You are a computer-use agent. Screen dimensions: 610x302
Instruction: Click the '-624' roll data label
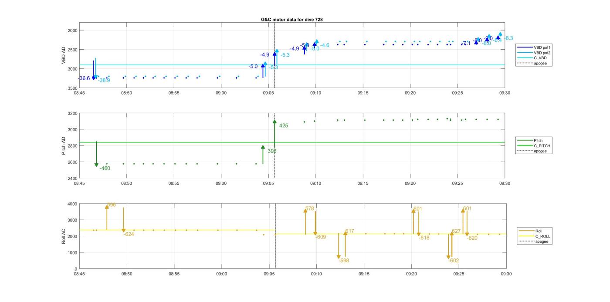tap(129, 234)
